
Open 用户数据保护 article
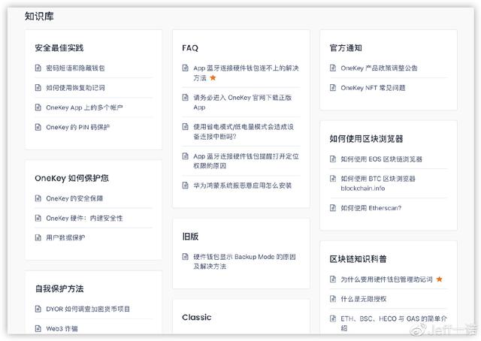[65, 237]
